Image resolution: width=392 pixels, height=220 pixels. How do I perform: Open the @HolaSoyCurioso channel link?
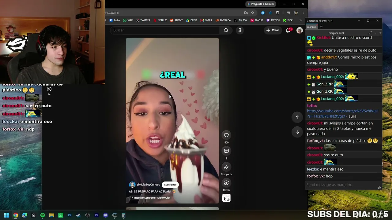tap(149, 185)
